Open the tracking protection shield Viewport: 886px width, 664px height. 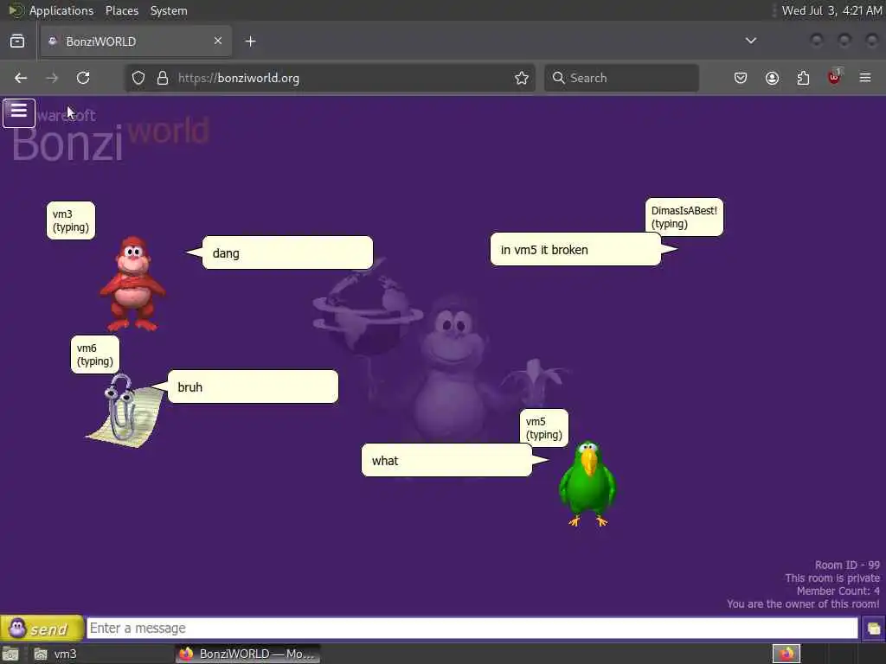[x=138, y=78]
